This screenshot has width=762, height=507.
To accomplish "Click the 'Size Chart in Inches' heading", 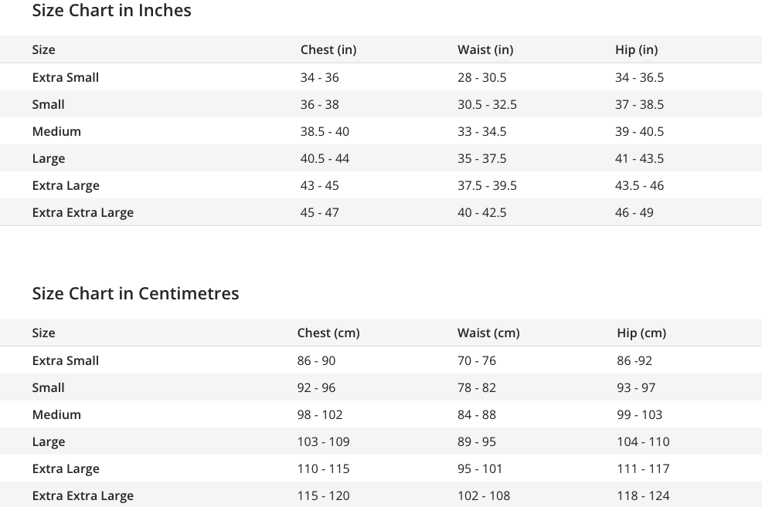I will 111,10.
